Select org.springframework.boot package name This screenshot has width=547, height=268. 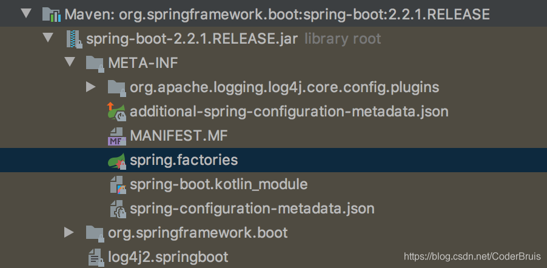click(198, 233)
